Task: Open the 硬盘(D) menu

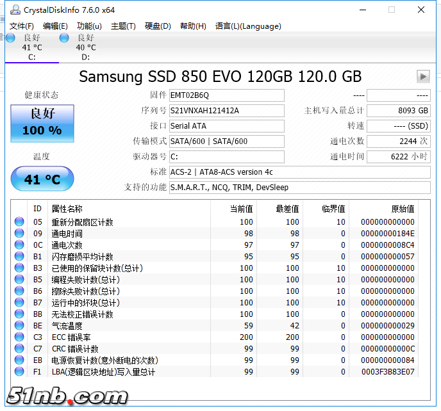Action: click(158, 26)
